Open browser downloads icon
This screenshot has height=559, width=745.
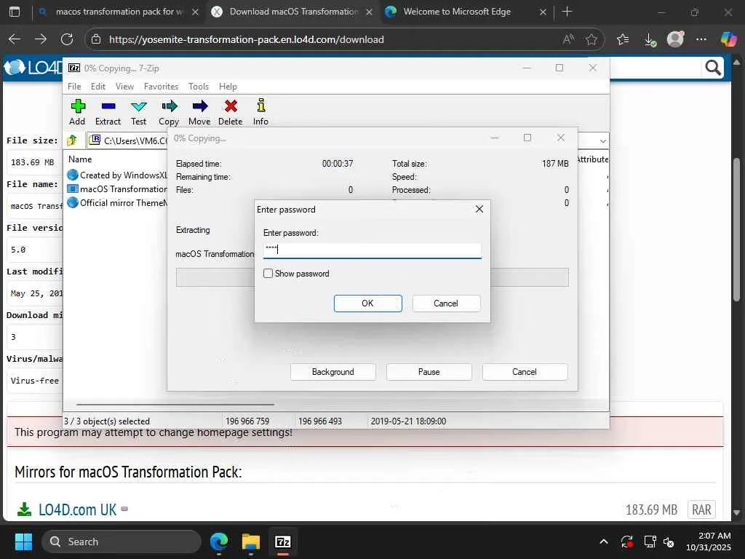click(650, 39)
